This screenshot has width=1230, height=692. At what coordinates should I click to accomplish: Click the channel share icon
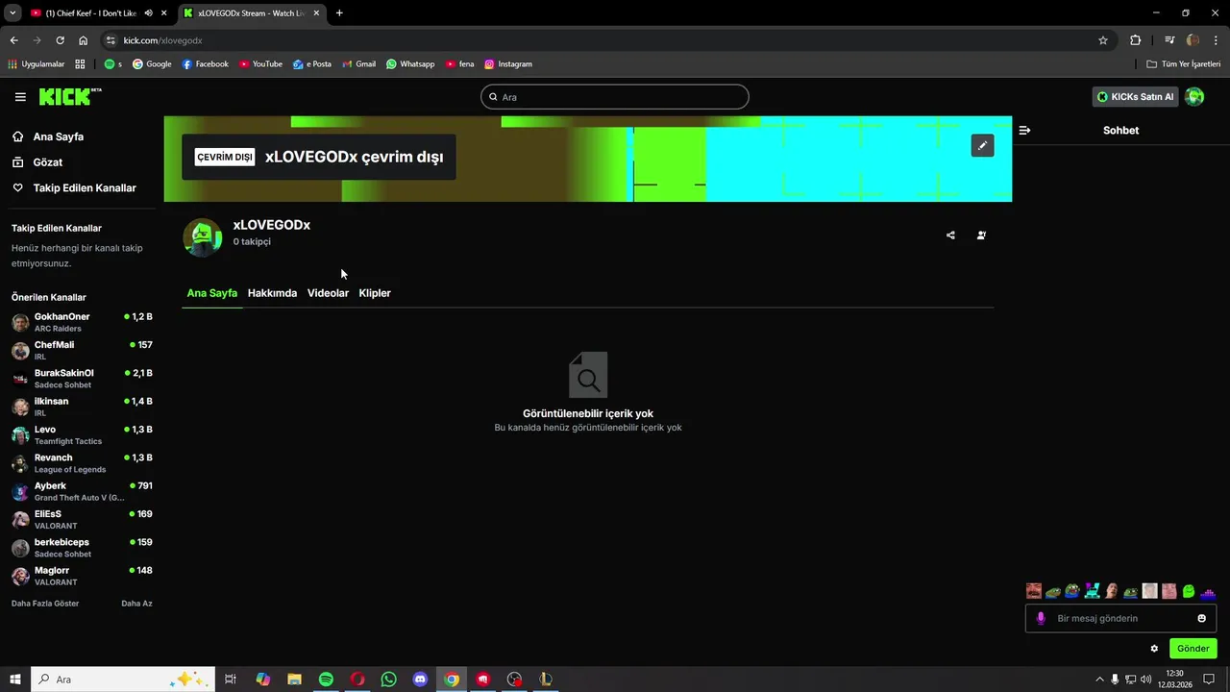pyautogui.click(x=950, y=235)
